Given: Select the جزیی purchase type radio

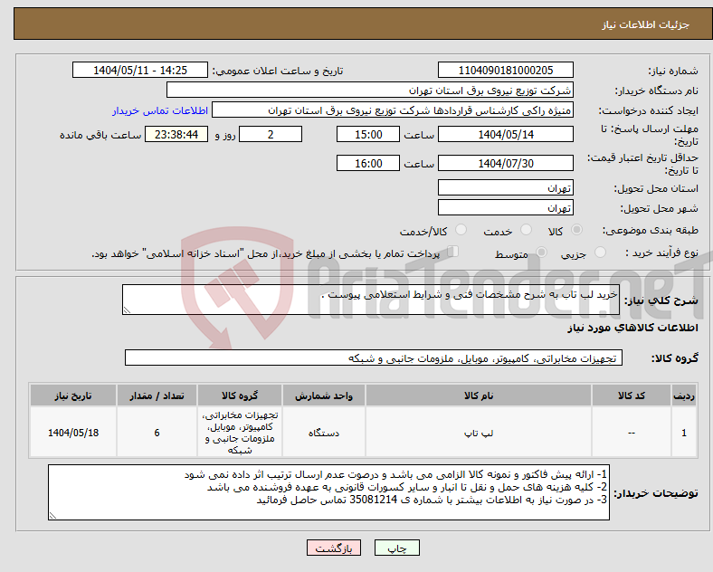Looking at the screenshot, I should (x=600, y=253).
